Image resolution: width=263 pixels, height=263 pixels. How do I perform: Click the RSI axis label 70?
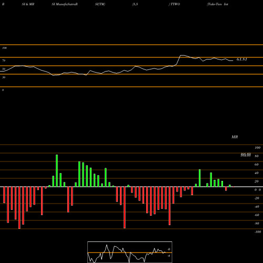pyautogui.click(x=4, y=60)
